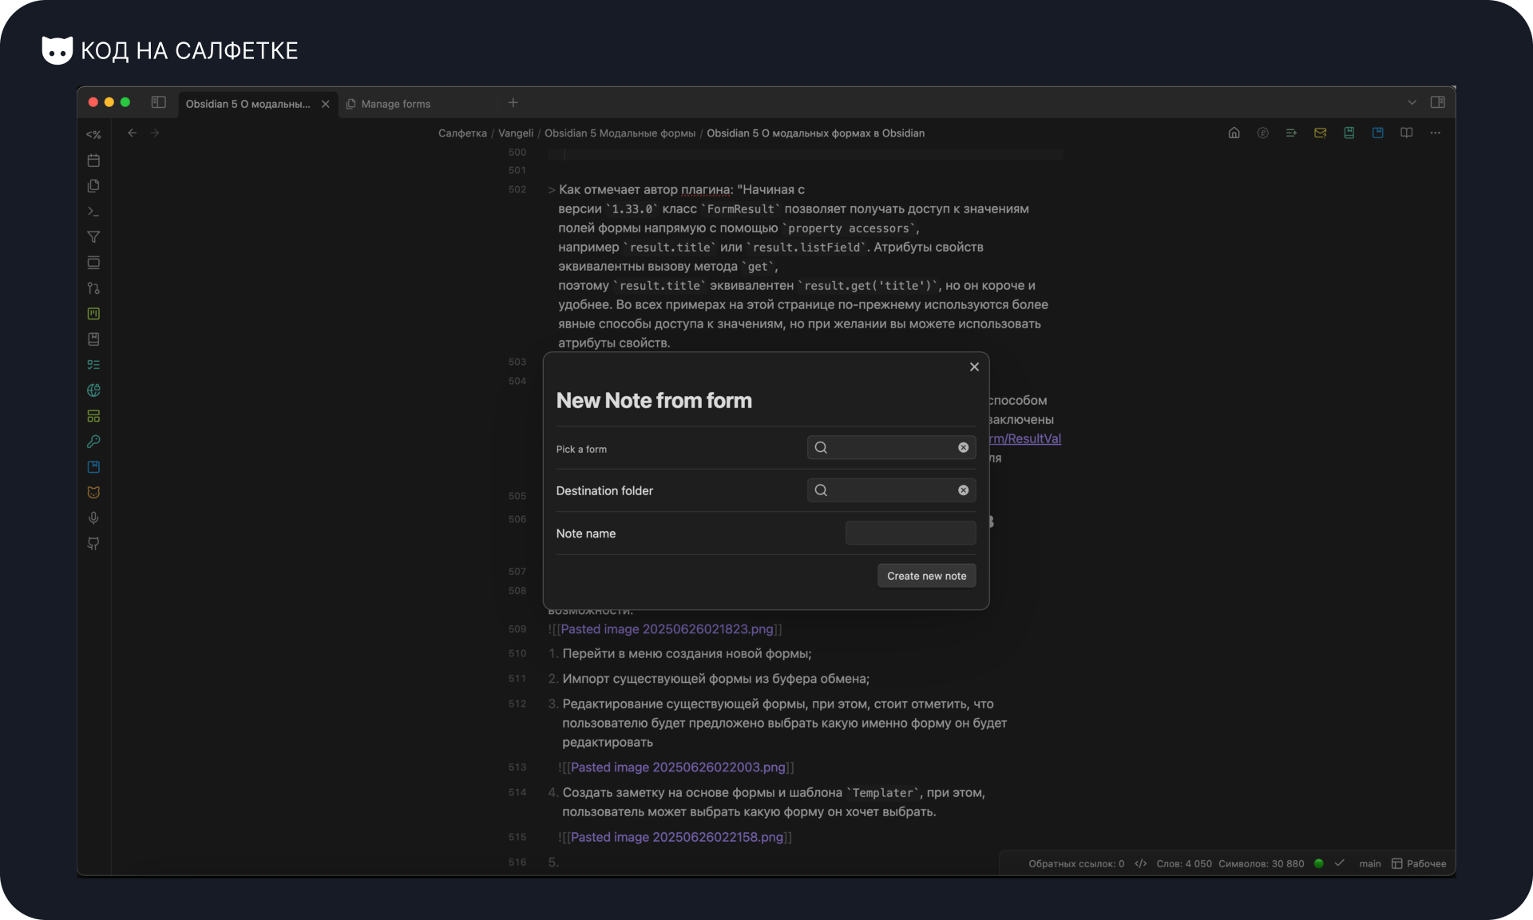This screenshot has height=920, width=1533.
Task: Click the gray bookmark-book ribbon icon
Action: pyautogui.click(x=93, y=339)
